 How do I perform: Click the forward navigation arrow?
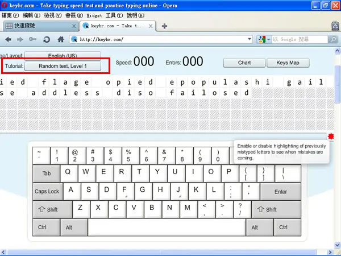point(20,39)
